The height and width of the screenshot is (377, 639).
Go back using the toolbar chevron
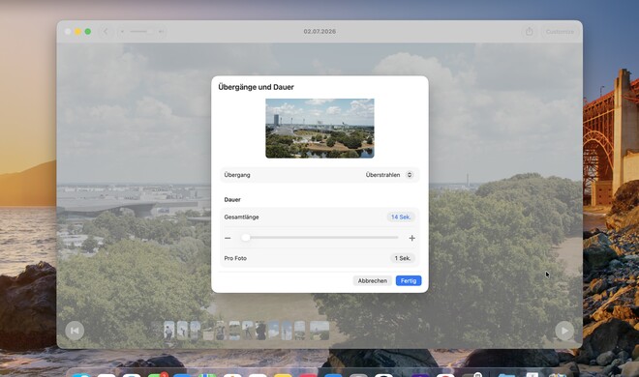[x=106, y=31]
